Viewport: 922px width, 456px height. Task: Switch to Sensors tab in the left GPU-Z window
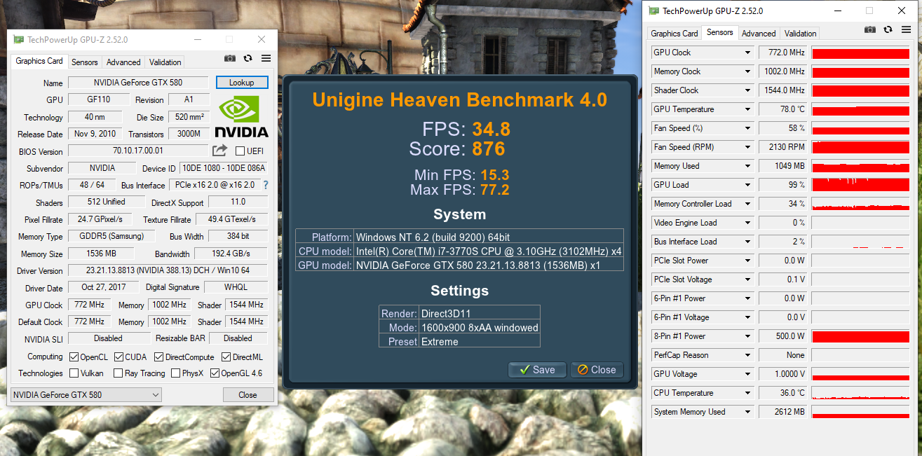[85, 62]
